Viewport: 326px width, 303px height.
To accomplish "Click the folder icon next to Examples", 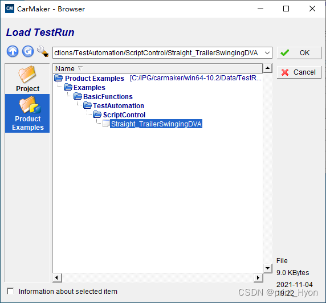I will click(68, 87).
